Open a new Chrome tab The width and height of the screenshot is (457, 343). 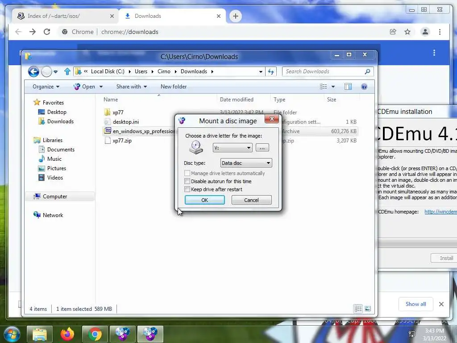click(236, 16)
